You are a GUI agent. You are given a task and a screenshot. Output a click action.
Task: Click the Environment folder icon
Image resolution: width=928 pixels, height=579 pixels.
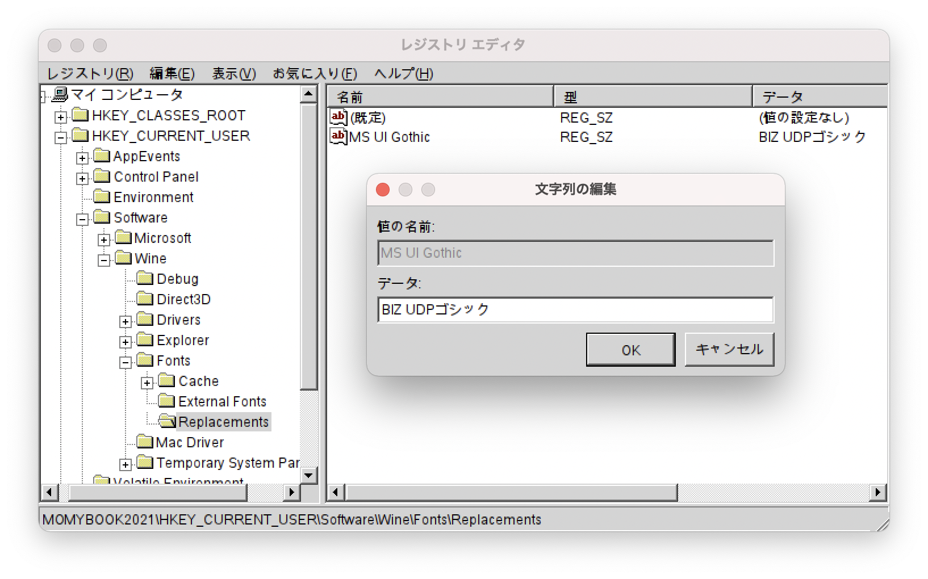(101, 197)
